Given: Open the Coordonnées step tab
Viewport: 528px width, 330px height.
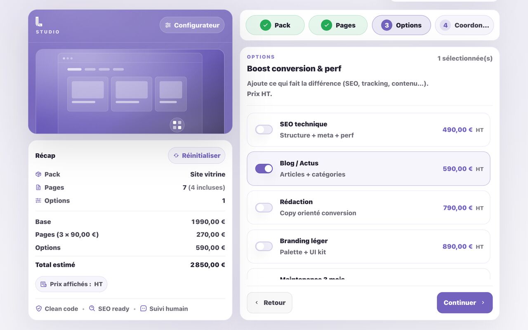Looking at the screenshot, I should point(464,25).
